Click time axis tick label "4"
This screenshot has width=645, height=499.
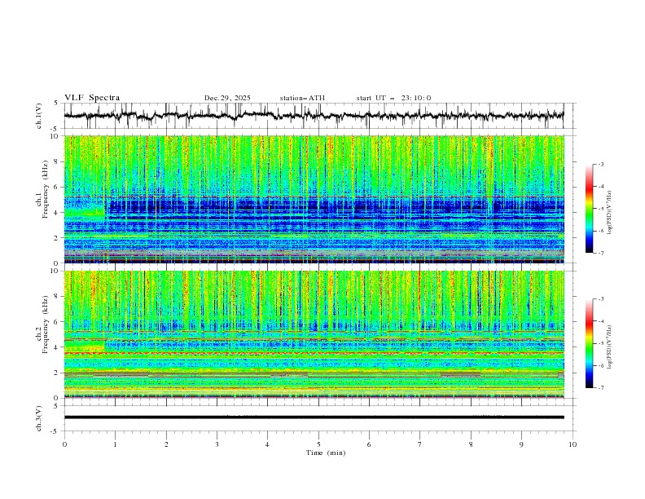tap(267, 444)
